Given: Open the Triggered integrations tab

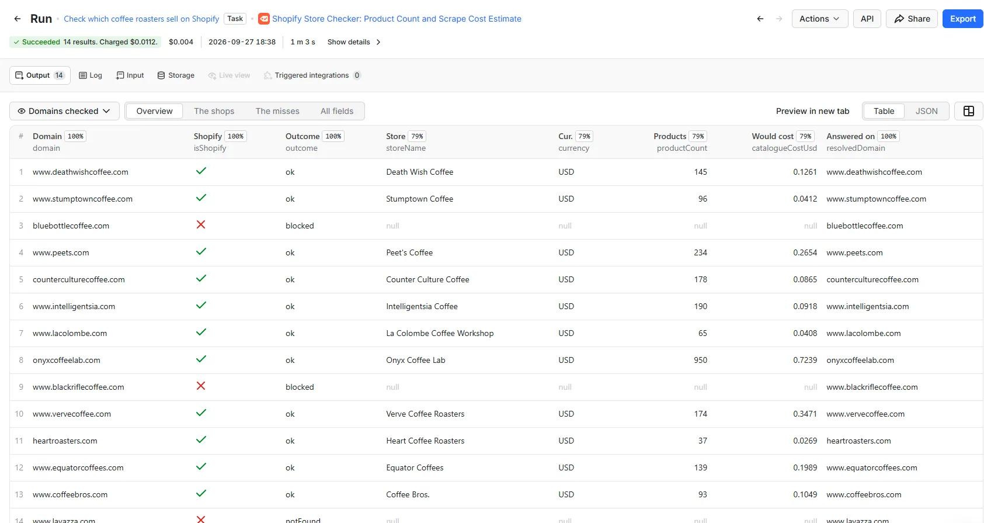Looking at the screenshot, I should pos(312,75).
